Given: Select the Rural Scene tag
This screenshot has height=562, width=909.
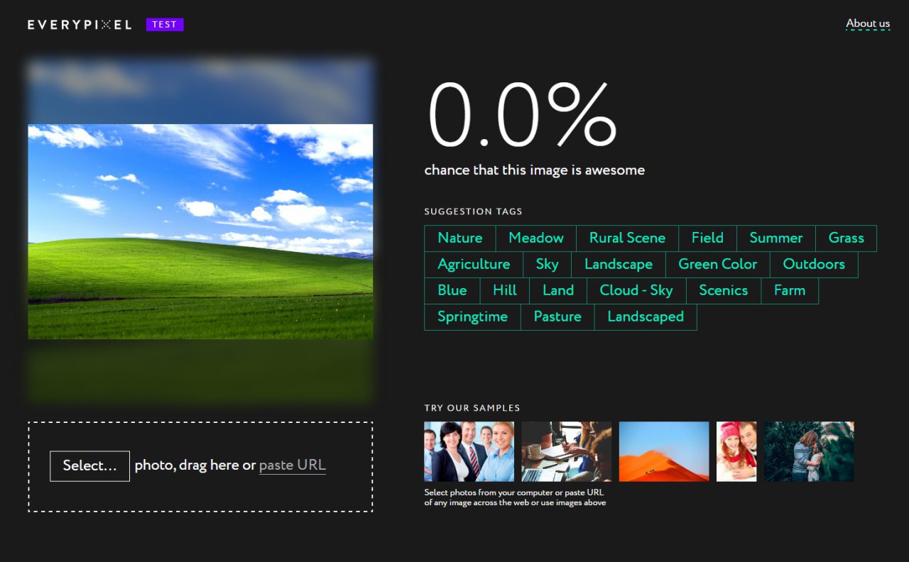Looking at the screenshot, I should coord(628,238).
